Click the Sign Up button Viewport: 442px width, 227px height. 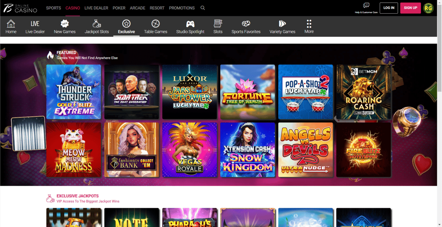(x=410, y=8)
